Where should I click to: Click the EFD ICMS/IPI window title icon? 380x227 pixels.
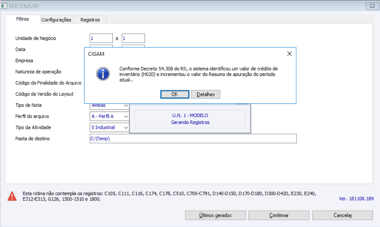[4, 6]
